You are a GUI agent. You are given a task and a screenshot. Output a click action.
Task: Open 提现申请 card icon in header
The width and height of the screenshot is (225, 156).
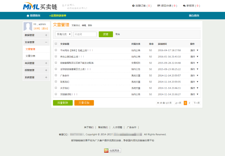pos(159,6)
